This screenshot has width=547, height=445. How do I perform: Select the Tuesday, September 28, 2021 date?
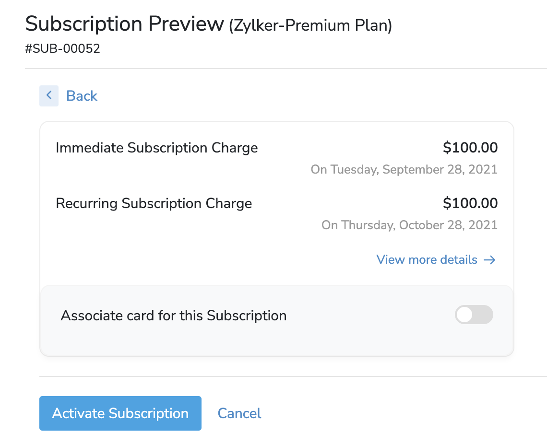[x=404, y=169]
